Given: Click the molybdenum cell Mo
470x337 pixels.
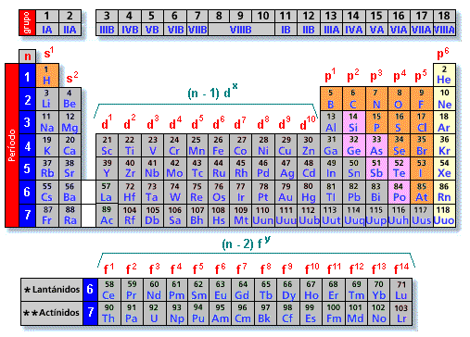Looking at the screenshot, I should [175, 168].
